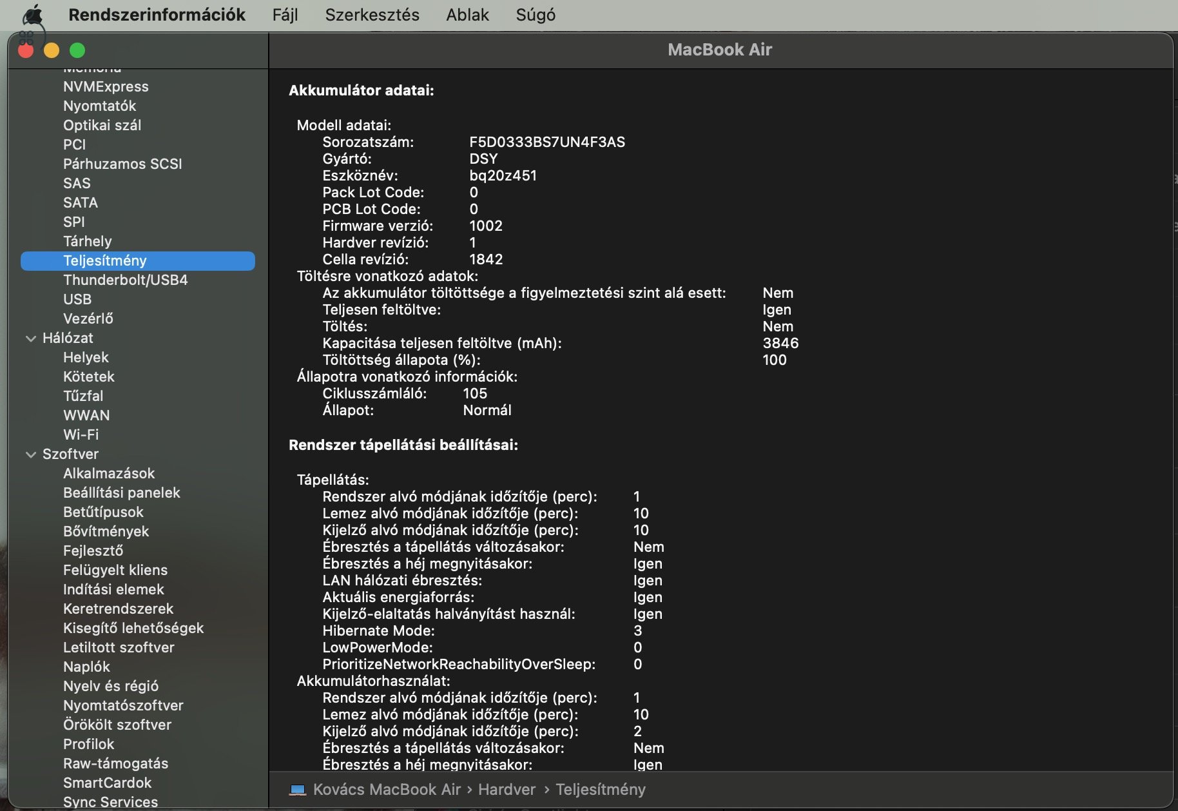Select SPI in the sidebar
This screenshot has width=1178, height=811.
tap(73, 222)
